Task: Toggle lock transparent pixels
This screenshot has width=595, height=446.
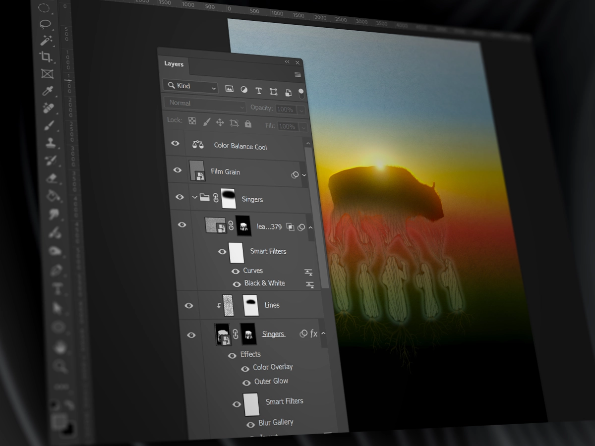Action: point(192,121)
